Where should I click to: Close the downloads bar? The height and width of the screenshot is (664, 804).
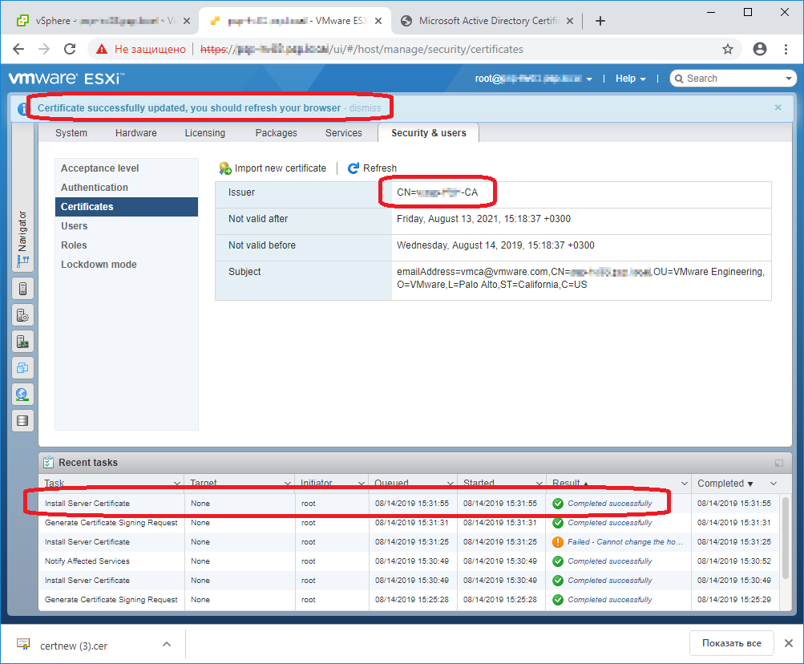point(789,643)
